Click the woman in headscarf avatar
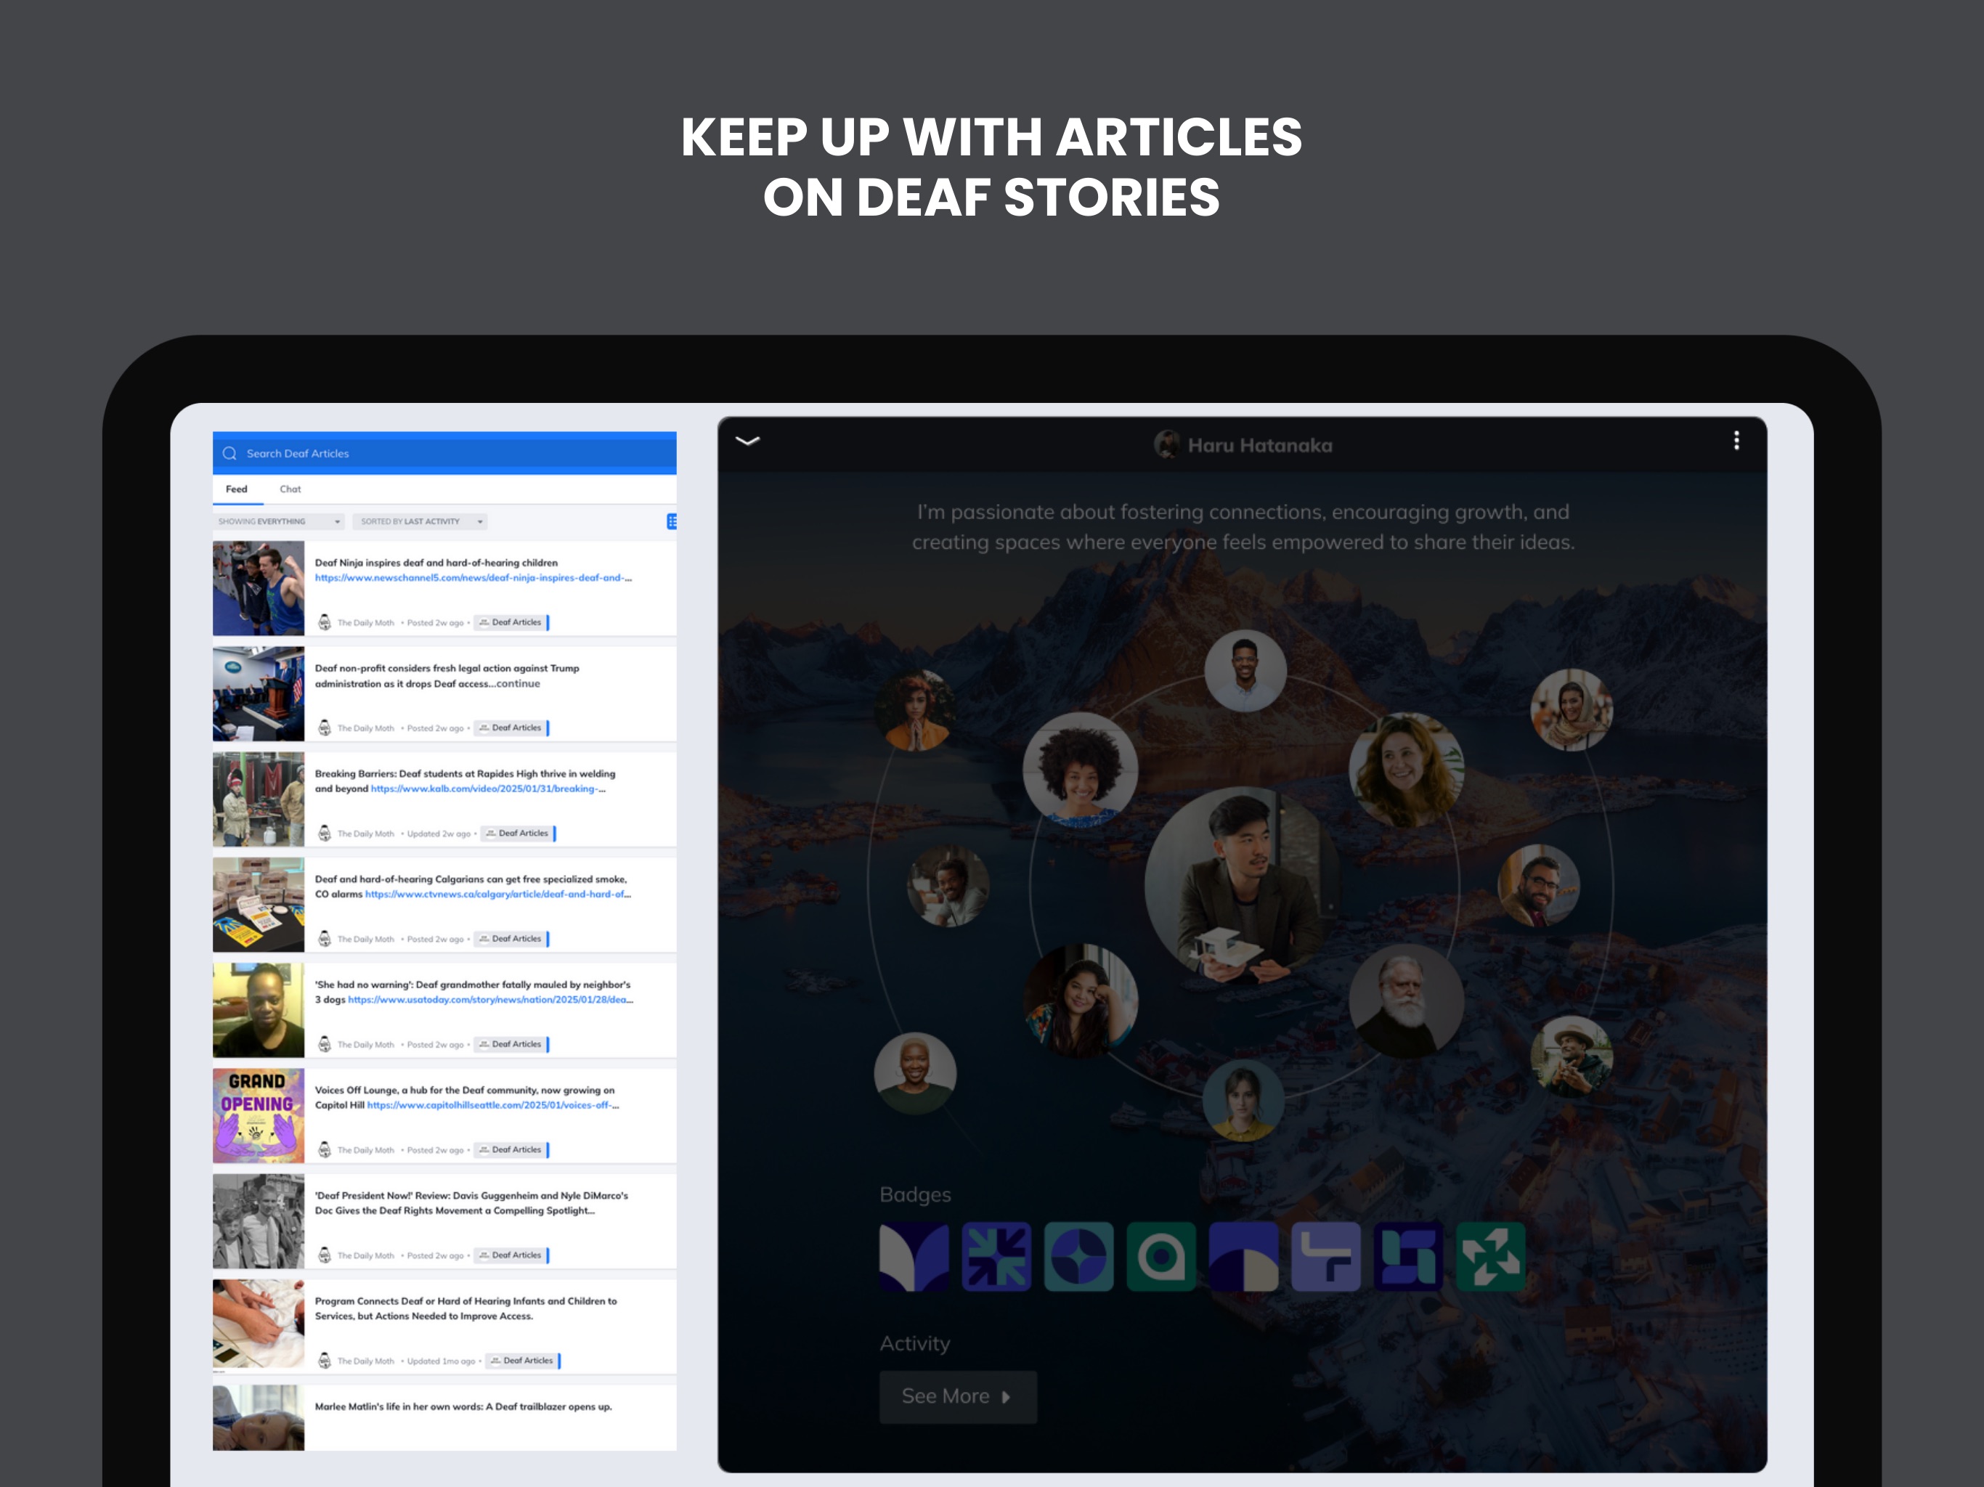The width and height of the screenshot is (1984, 1487). [1572, 709]
